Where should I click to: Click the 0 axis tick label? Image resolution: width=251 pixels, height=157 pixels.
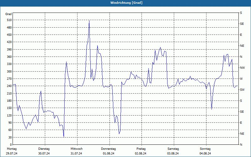[11, 144]
